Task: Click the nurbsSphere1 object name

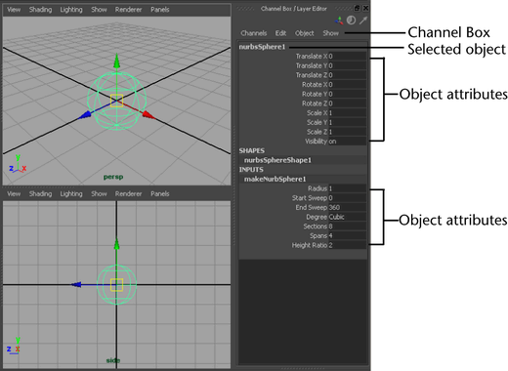Action: [262, 47]
